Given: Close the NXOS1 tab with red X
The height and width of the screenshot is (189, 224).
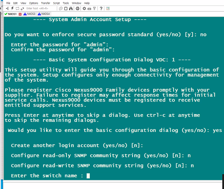Looking at the screenshot, I should point(20,14).
